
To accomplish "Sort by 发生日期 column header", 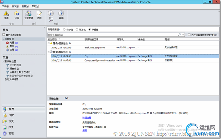I will [66, 39].
